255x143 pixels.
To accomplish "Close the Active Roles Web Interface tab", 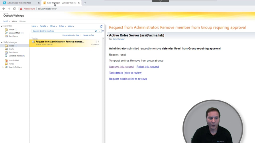I will tap(39, 3).
